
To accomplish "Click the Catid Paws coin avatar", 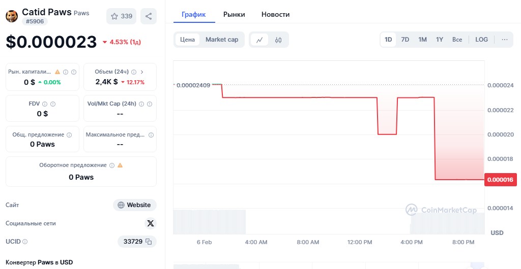I will pyautogui.click(x=12, y=16).
